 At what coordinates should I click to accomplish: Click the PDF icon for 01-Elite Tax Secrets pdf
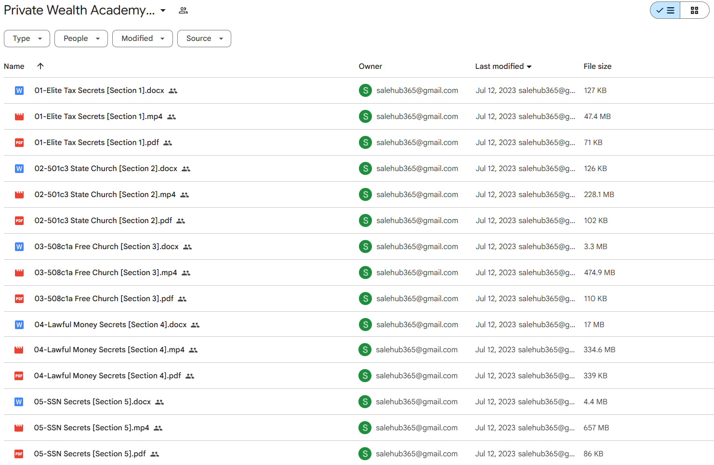[19, 143]
